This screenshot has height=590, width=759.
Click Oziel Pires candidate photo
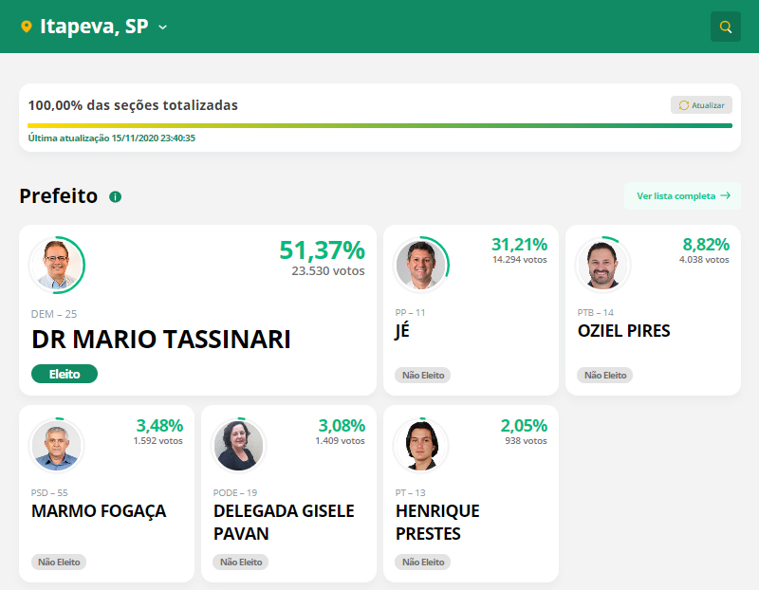coord(602,265)
